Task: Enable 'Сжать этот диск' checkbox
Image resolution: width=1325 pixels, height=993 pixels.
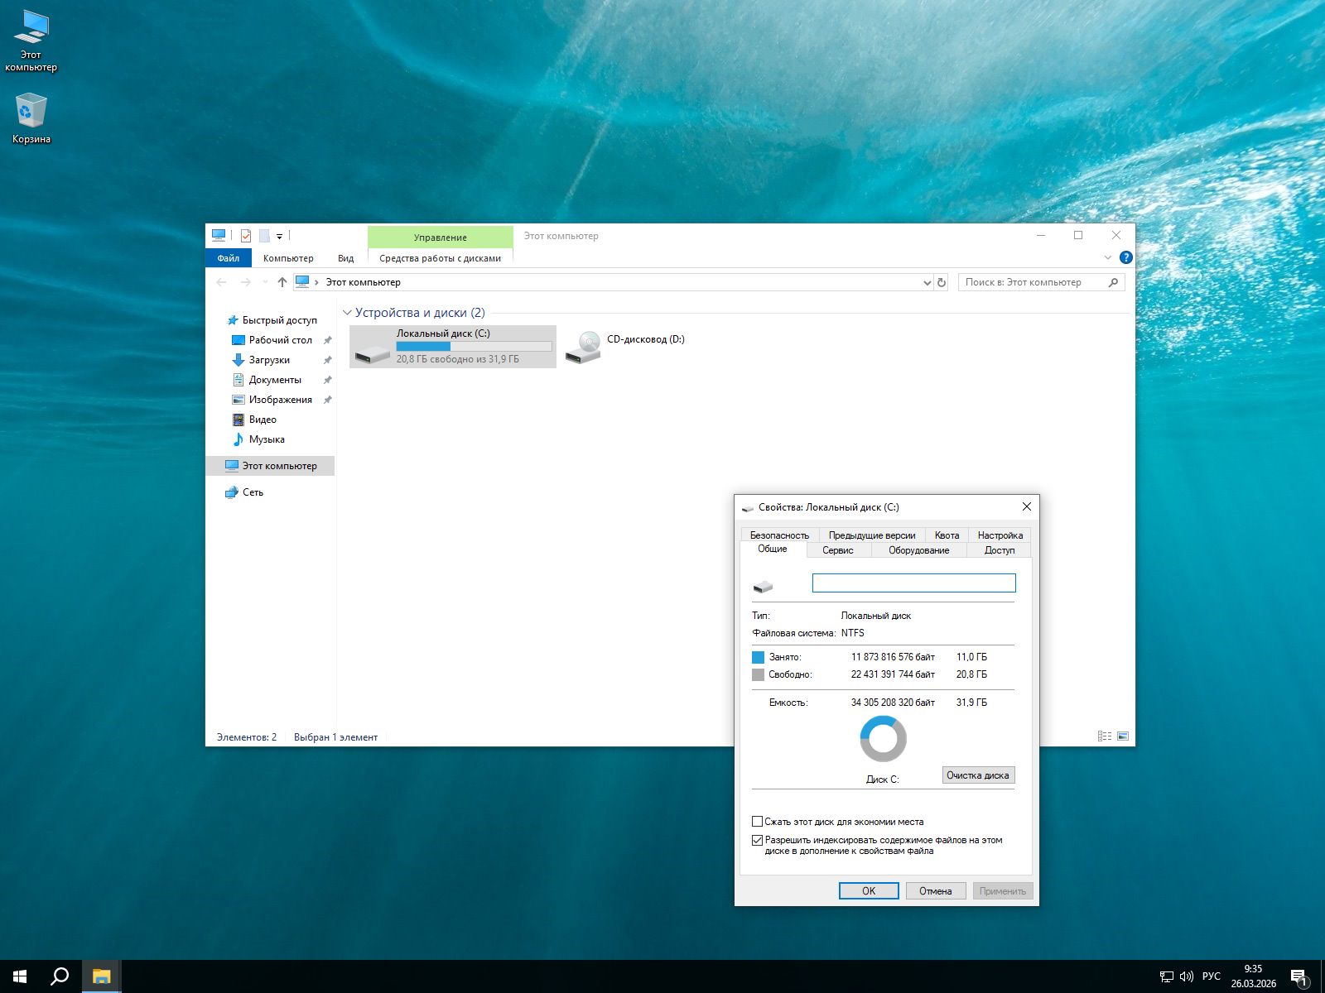Action: point(757,822)
